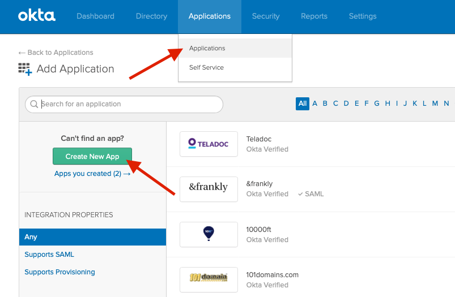Filter by Supports Provisioning
This screenshot has height=297, width=455.
59,272
